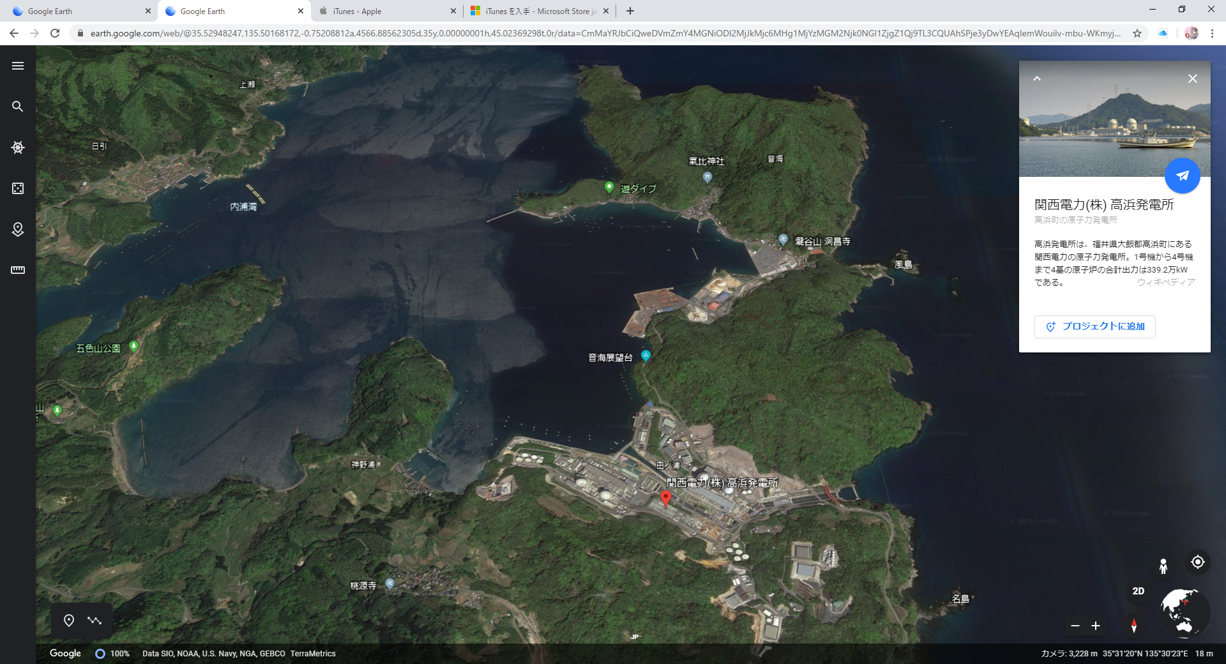Select the 五色山公園 park marker
This screenshot has height=664, width=1226.
click(x=134, y=347)
